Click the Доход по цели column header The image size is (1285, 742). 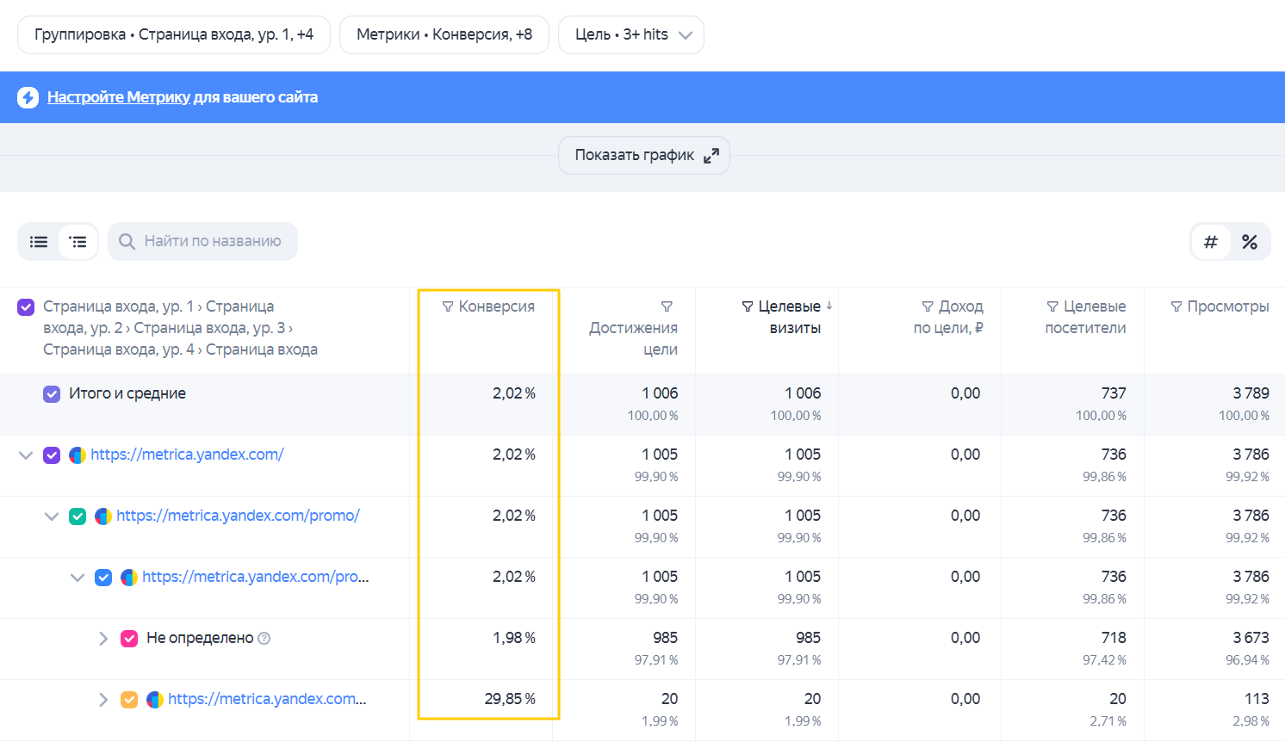coord(948,317)
